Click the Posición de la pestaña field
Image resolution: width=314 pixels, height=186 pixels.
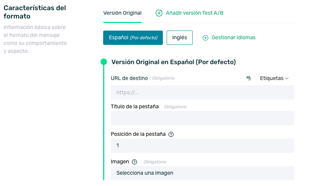click(203, 146)
